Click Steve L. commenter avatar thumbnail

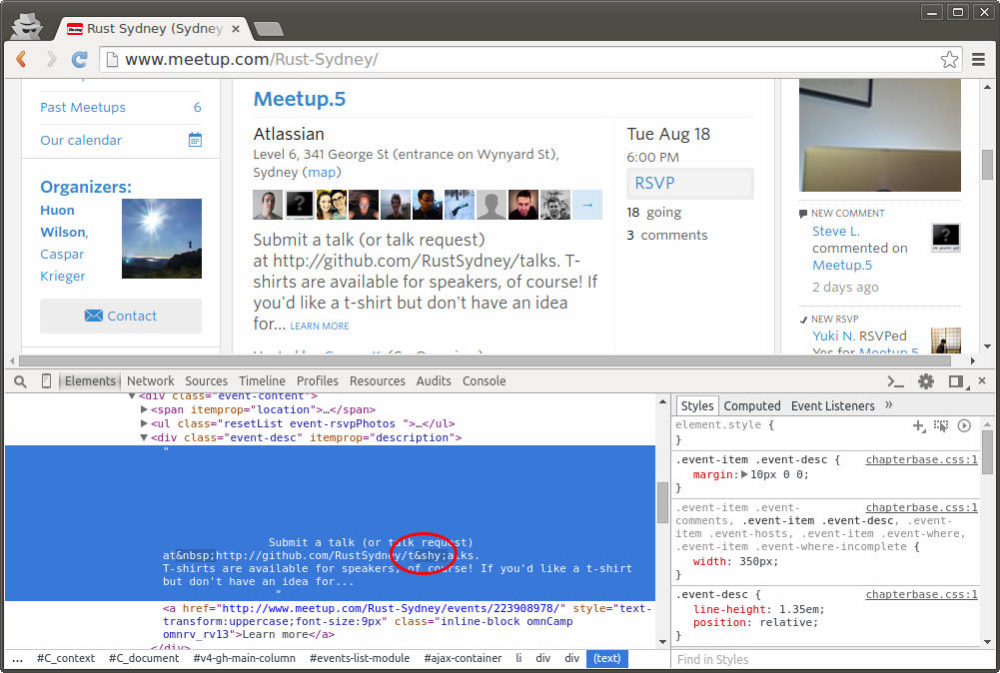946,238
